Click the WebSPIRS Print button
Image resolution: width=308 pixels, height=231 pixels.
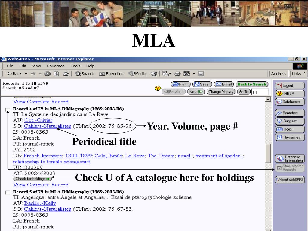click(x=181, y=84)
